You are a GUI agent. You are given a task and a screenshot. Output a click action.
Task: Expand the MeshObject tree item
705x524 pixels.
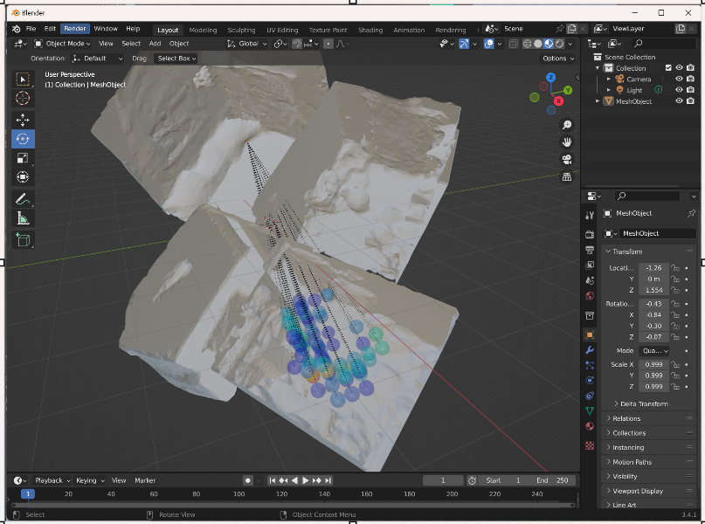coord(598,101)
